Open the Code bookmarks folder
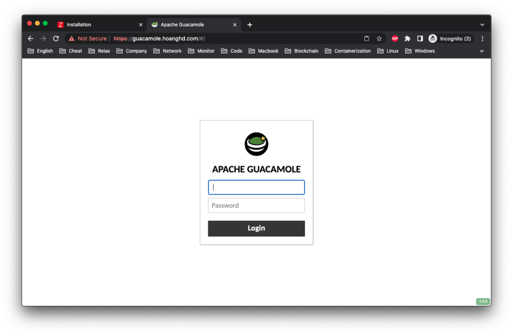The height and width of the screenshot is (335, 513). 231,51
